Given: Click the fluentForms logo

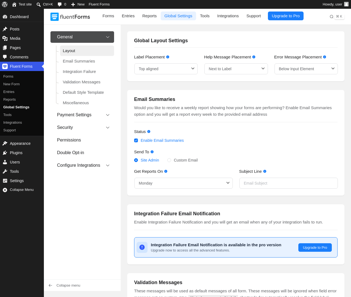Looking at the screenshot, I should (x=70, y=17).
